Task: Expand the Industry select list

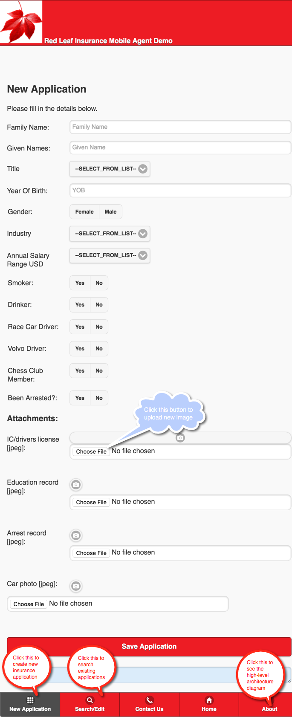Action: click(110, 234)
